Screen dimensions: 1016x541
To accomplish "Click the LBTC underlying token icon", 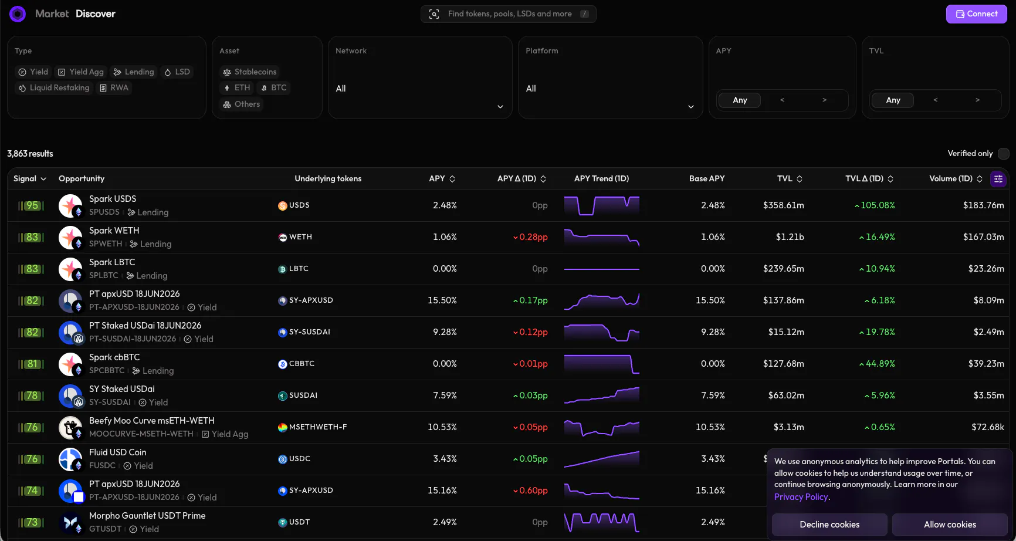I will click(x=282, y=269).
